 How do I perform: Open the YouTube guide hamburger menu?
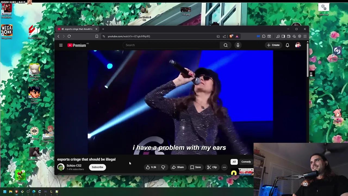point(61,45)
